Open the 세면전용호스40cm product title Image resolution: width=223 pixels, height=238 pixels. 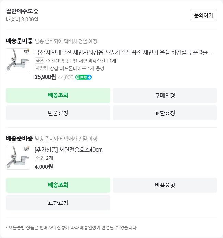[69, 150]
